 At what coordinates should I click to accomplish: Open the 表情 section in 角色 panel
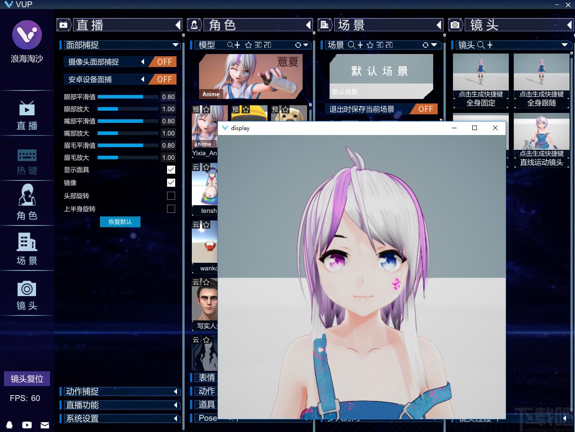click(207, 378)
